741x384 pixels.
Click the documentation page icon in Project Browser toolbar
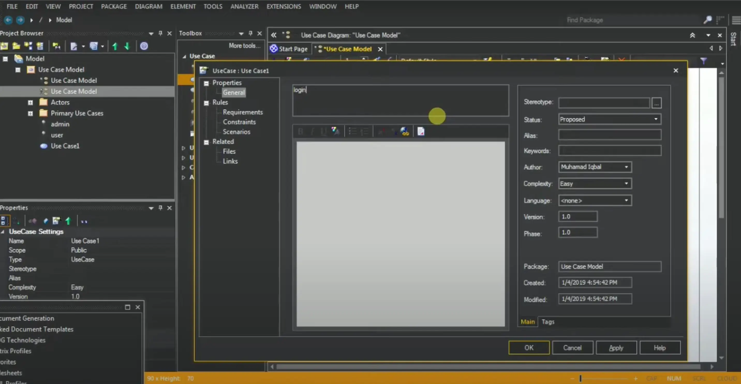pos(74,46)
